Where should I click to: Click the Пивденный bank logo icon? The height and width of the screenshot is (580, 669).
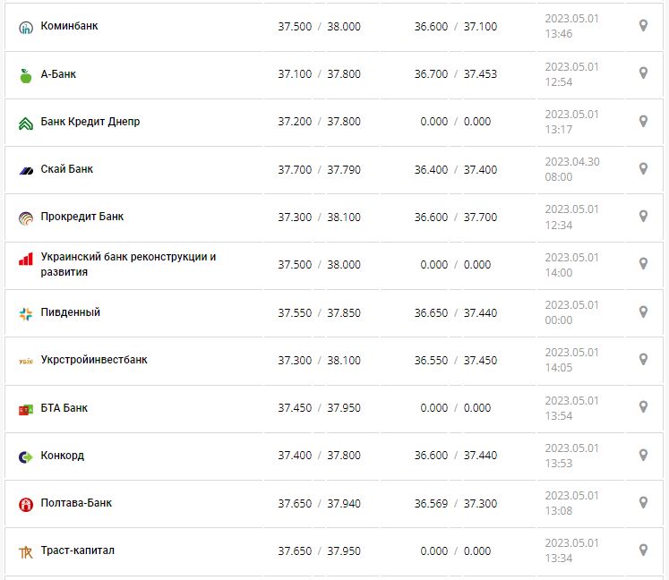click(25, 313)
